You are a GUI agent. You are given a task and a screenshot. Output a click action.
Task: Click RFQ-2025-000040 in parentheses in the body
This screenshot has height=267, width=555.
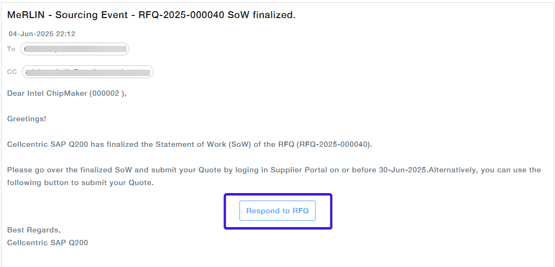click(334, 145)
